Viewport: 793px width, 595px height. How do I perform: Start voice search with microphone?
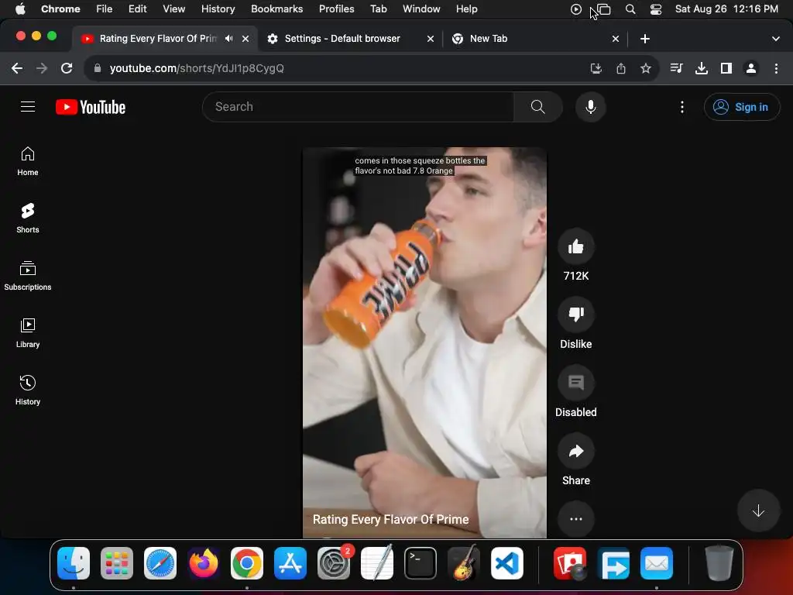click(x=590, y=107)
